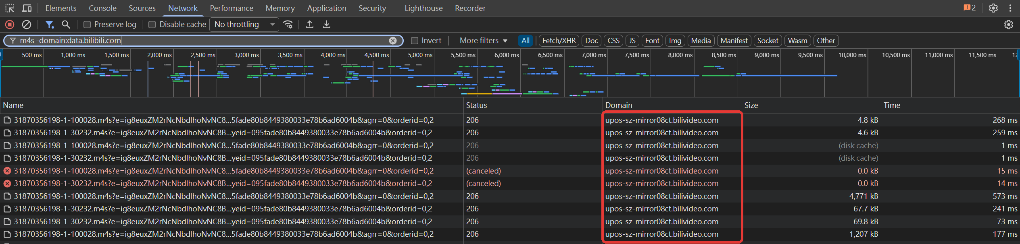Open network conditions wifi icon
Screen dimensions: 1020x244
pyautogui.click(x=288, y=25)
